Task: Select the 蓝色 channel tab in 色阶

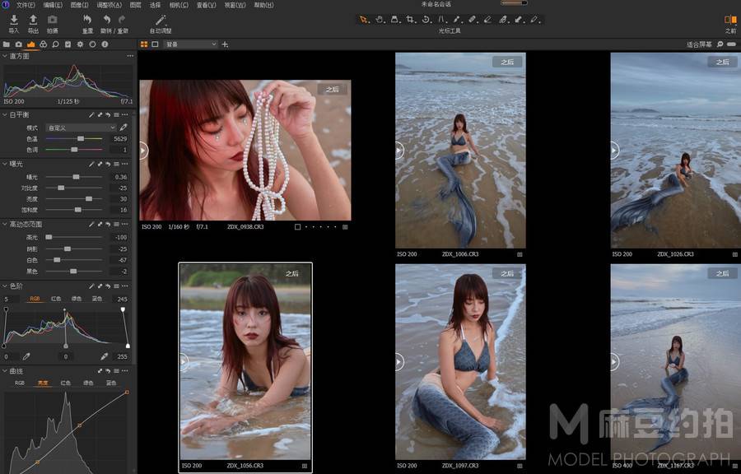Action: pos(97,299)
